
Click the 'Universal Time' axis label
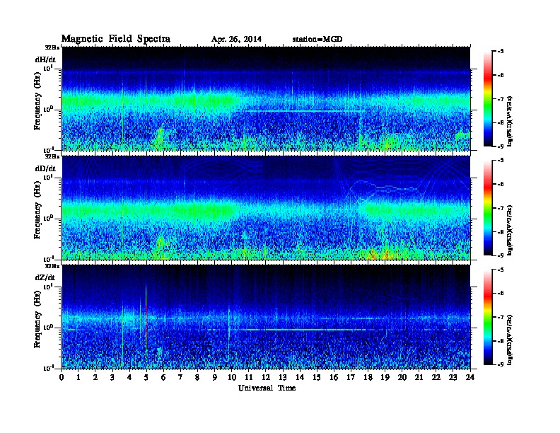(267, 388)
